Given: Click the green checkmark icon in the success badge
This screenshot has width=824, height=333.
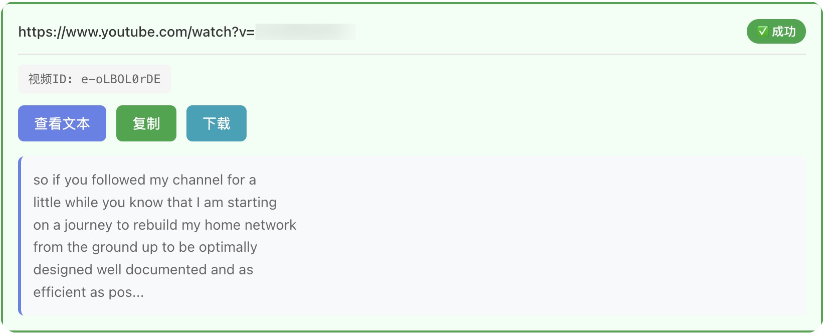Looking at the screenshot, I should 762,32.
